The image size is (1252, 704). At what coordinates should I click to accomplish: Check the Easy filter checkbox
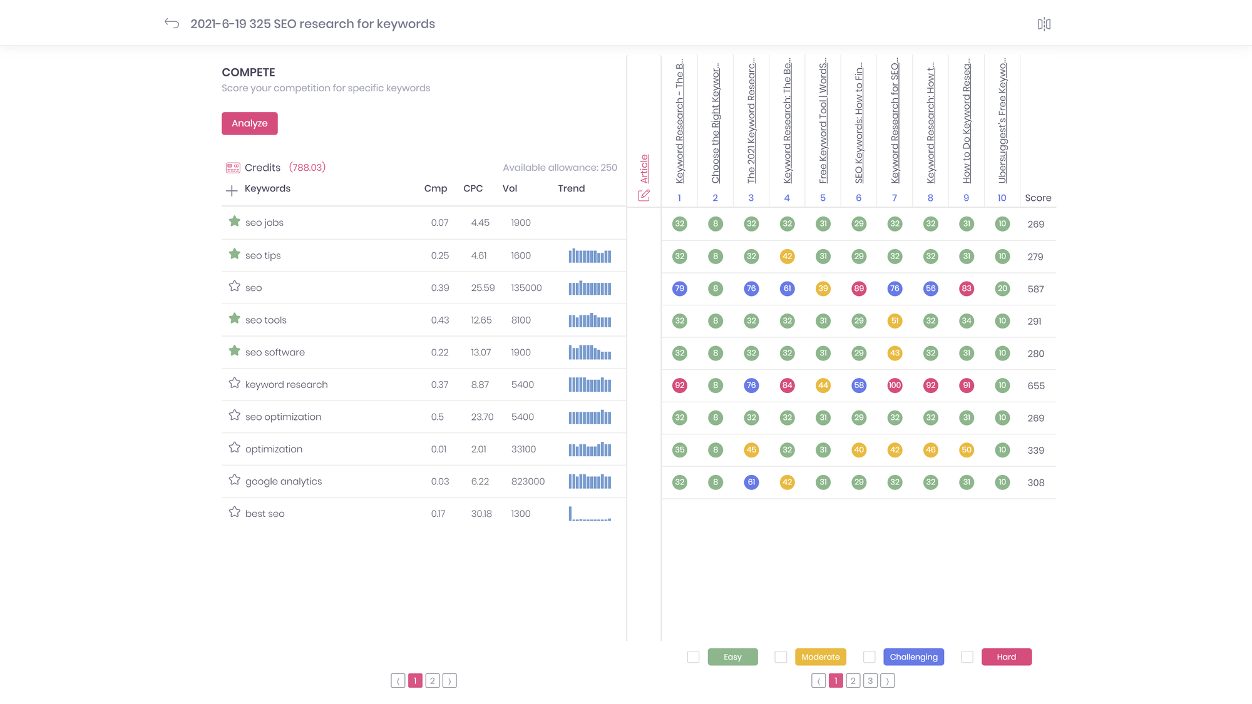point(693,657)
